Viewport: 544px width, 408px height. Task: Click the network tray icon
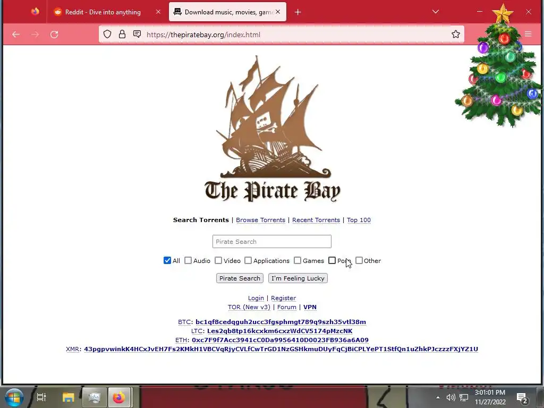(x=464, y=397)
